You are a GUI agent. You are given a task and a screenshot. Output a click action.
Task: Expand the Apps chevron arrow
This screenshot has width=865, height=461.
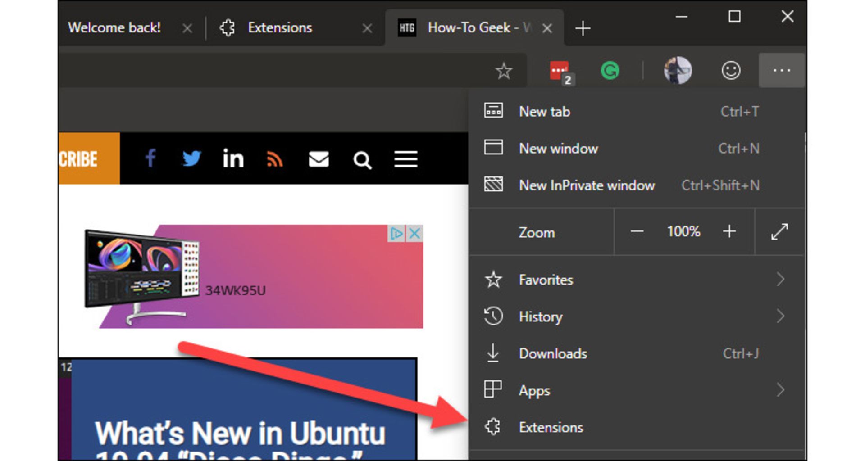coord(781,390)
